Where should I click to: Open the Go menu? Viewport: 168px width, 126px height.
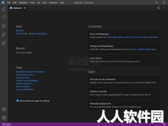pyautogui.click(x=39, y=3)
